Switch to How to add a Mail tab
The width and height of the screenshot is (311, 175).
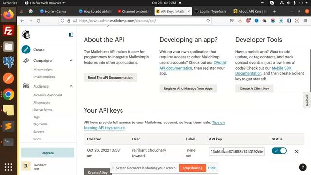(x=96, y=12)
